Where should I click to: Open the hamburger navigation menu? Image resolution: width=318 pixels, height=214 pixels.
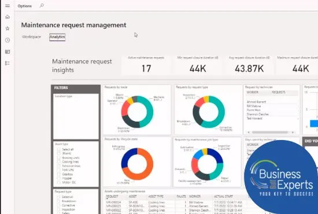click(x=8, y=6)
